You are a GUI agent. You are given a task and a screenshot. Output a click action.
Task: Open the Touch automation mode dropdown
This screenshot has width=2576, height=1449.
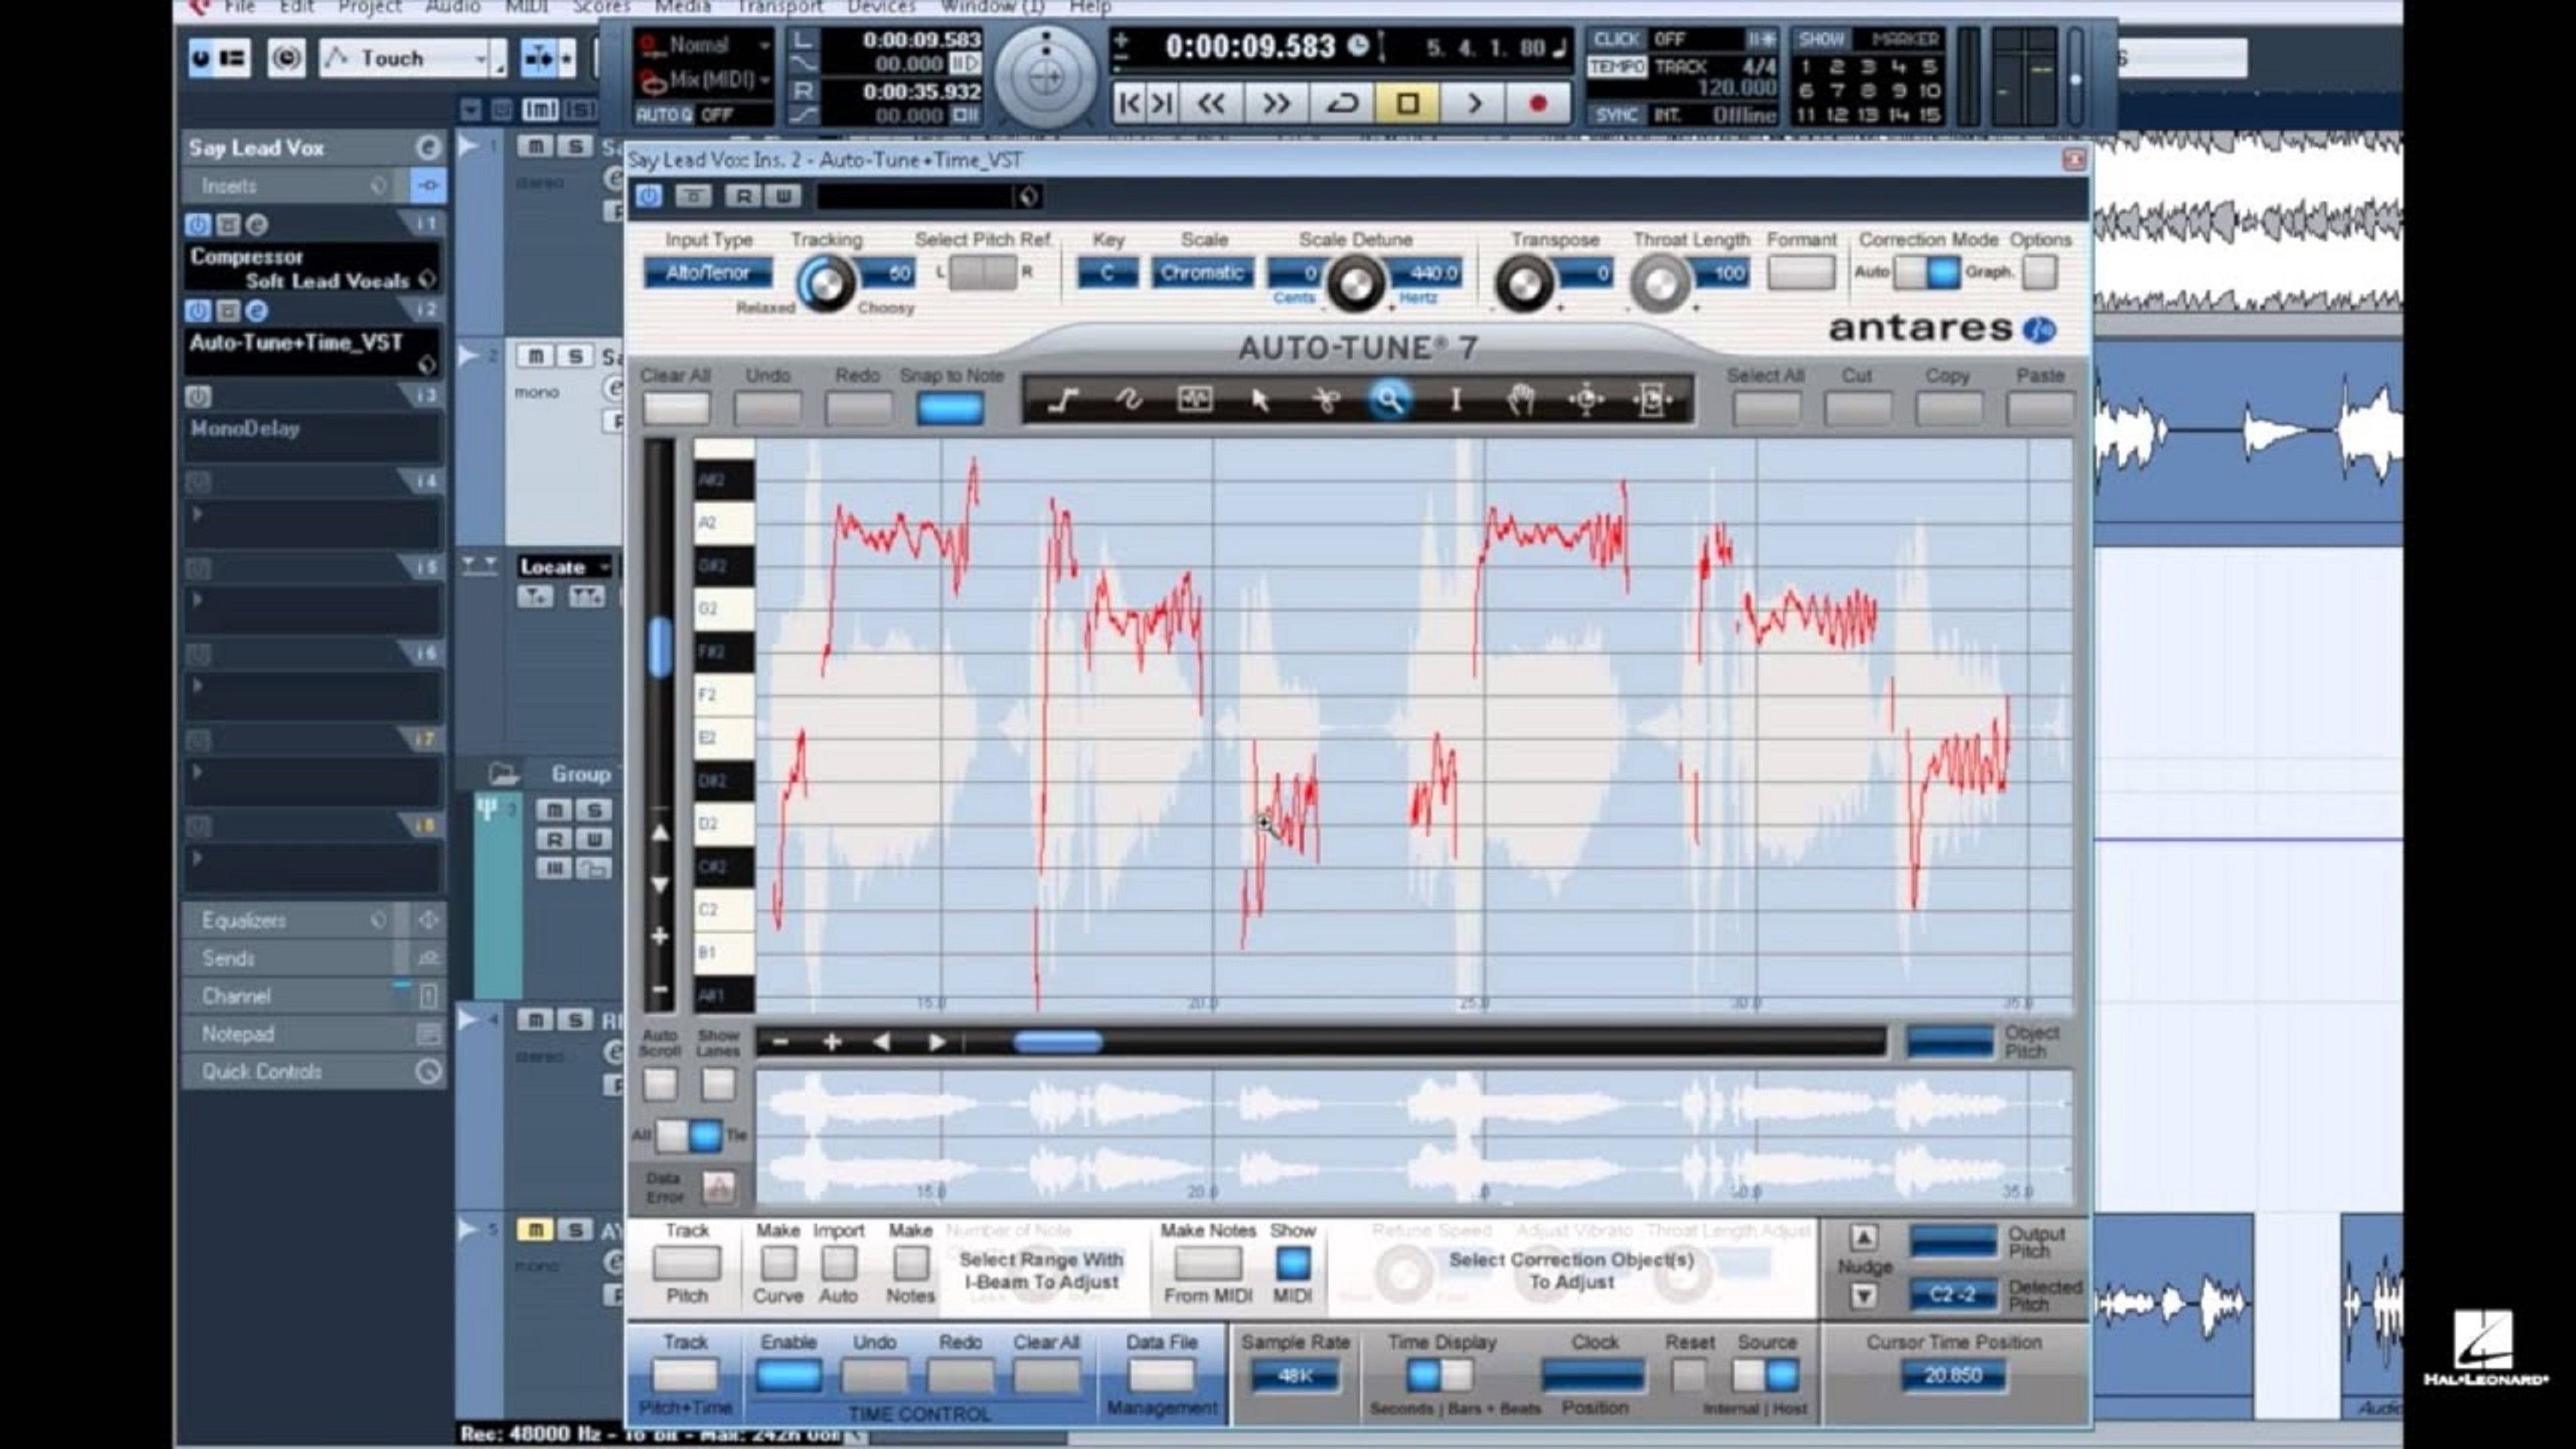[x=412, y=59]
